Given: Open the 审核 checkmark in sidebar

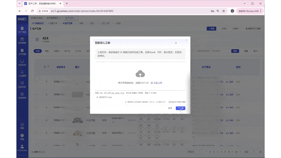Looking at the screenshot, I should point(22,126).
